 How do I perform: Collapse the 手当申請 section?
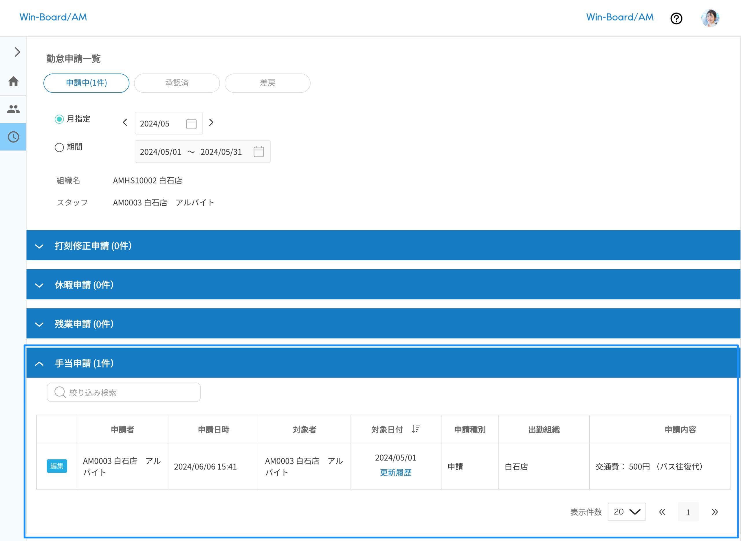(39, 363)
